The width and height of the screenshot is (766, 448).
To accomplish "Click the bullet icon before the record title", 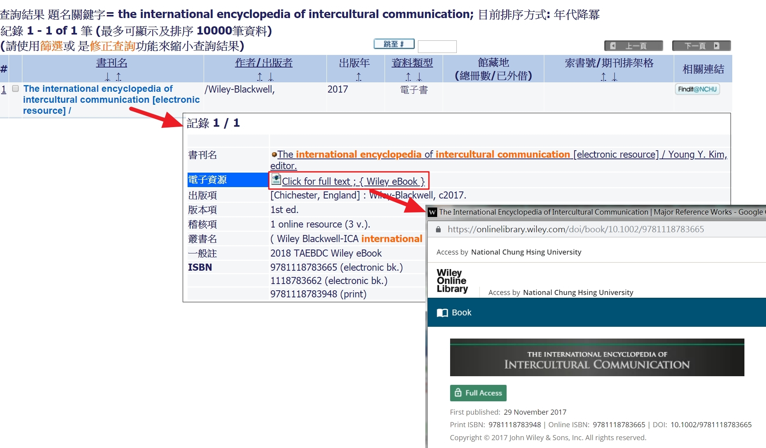I will pos(274,155).
